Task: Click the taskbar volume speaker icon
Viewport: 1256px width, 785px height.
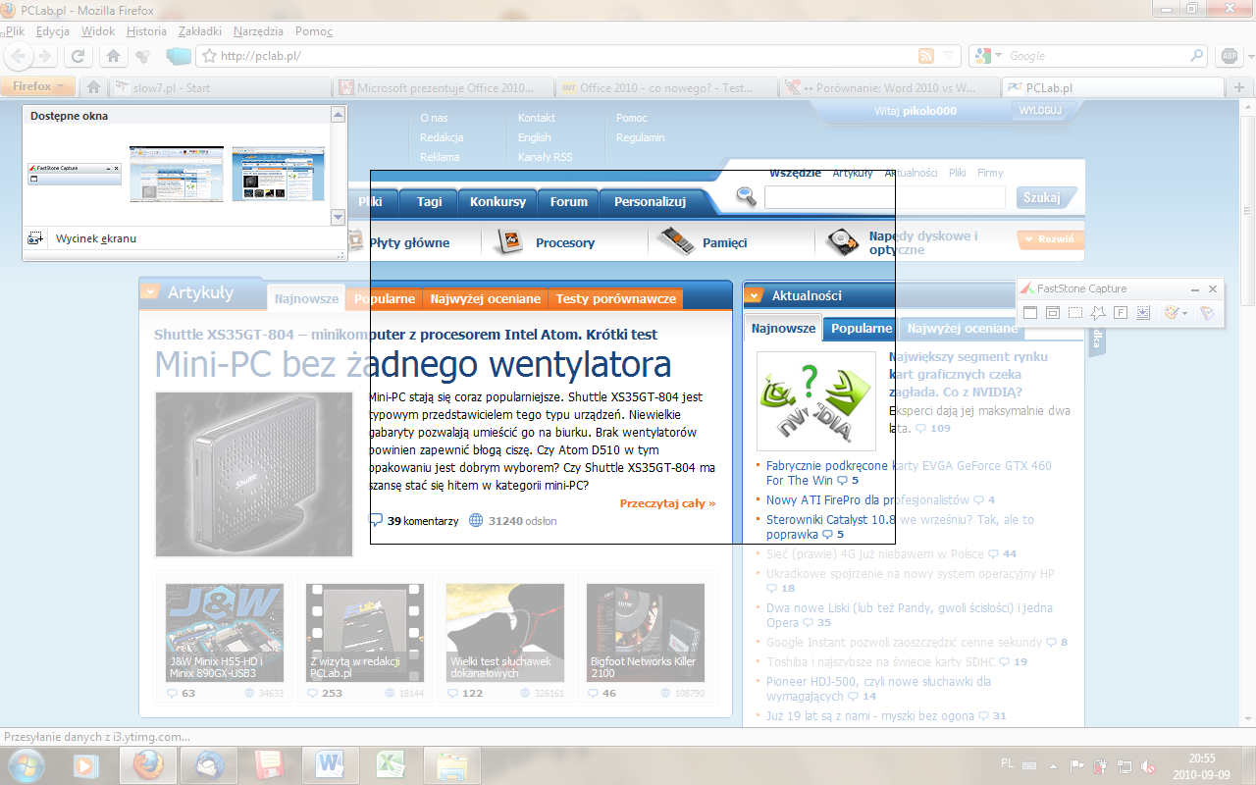Action: tap(1146, 765)
